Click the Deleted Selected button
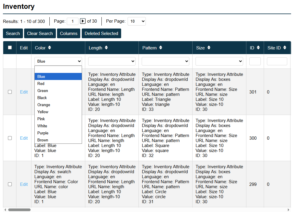The width and height of the screenshot is (294, 212). click(101, 33)
